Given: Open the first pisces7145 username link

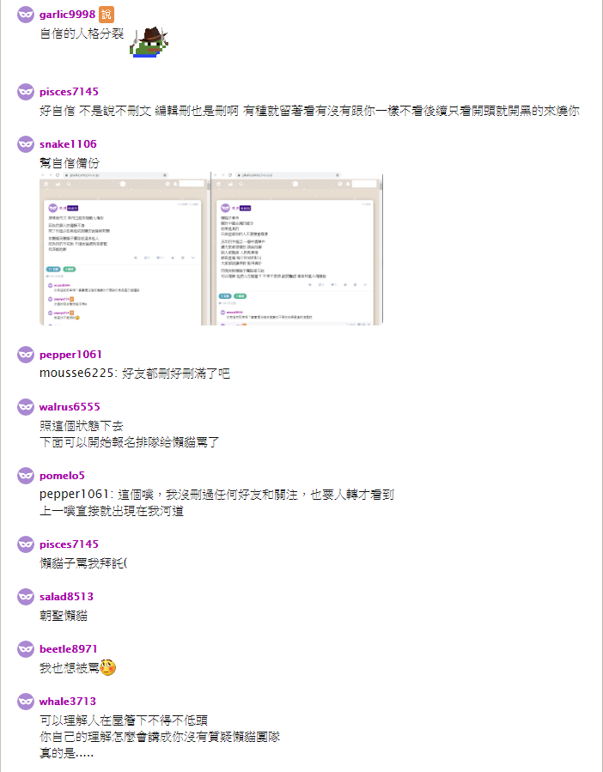Looking at the screenshot, I should [x=69, y=92].
